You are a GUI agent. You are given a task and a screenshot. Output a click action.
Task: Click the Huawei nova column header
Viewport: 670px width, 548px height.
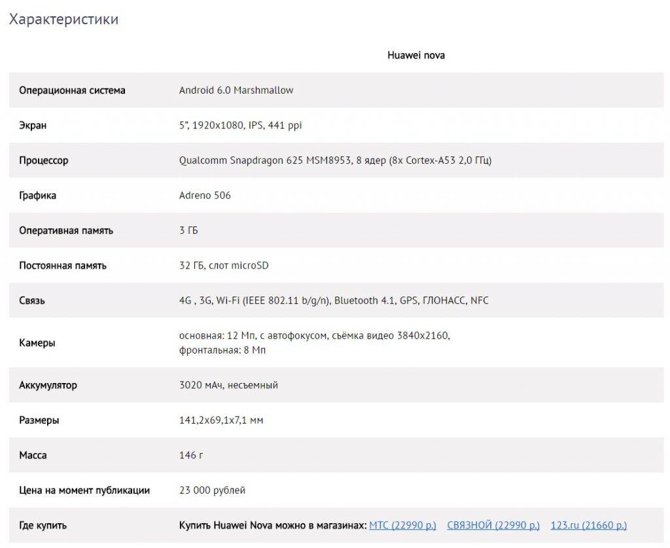click(x=416, y=56)
